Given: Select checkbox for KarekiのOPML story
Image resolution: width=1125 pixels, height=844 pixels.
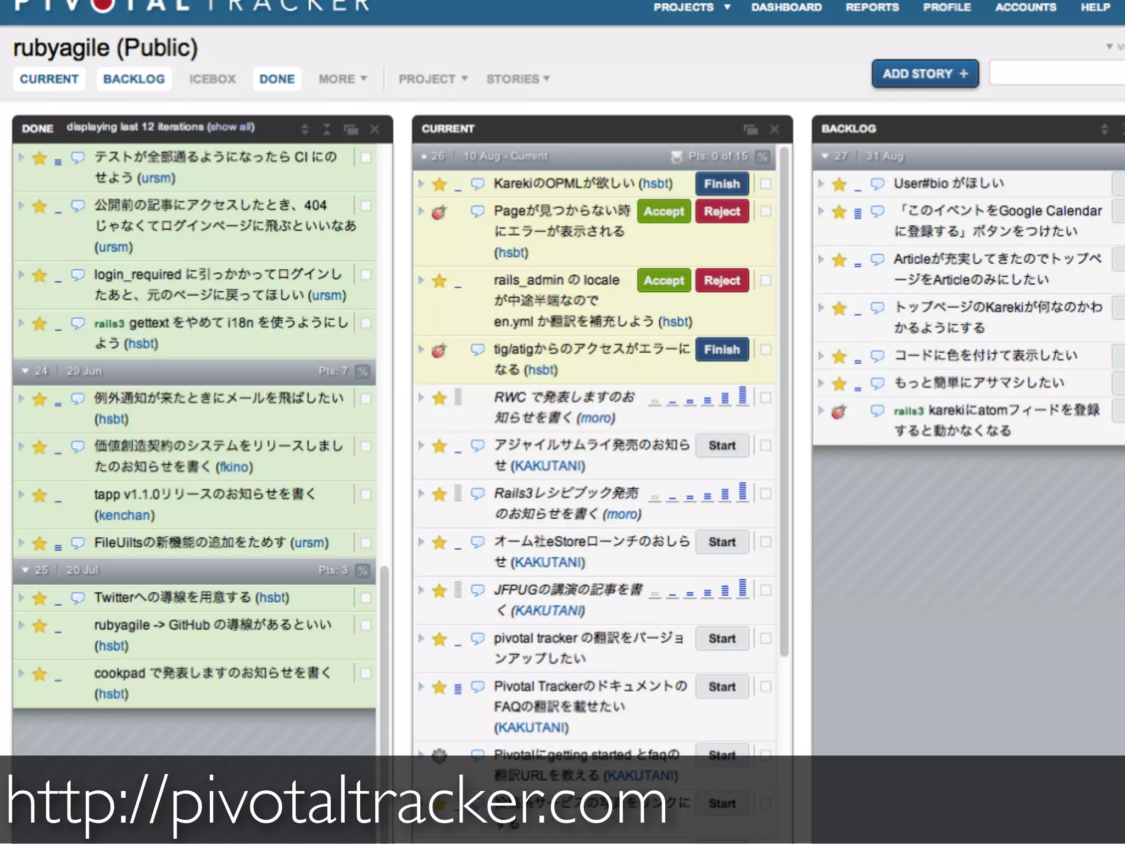Looking at the screenshot, I should 766,184.
